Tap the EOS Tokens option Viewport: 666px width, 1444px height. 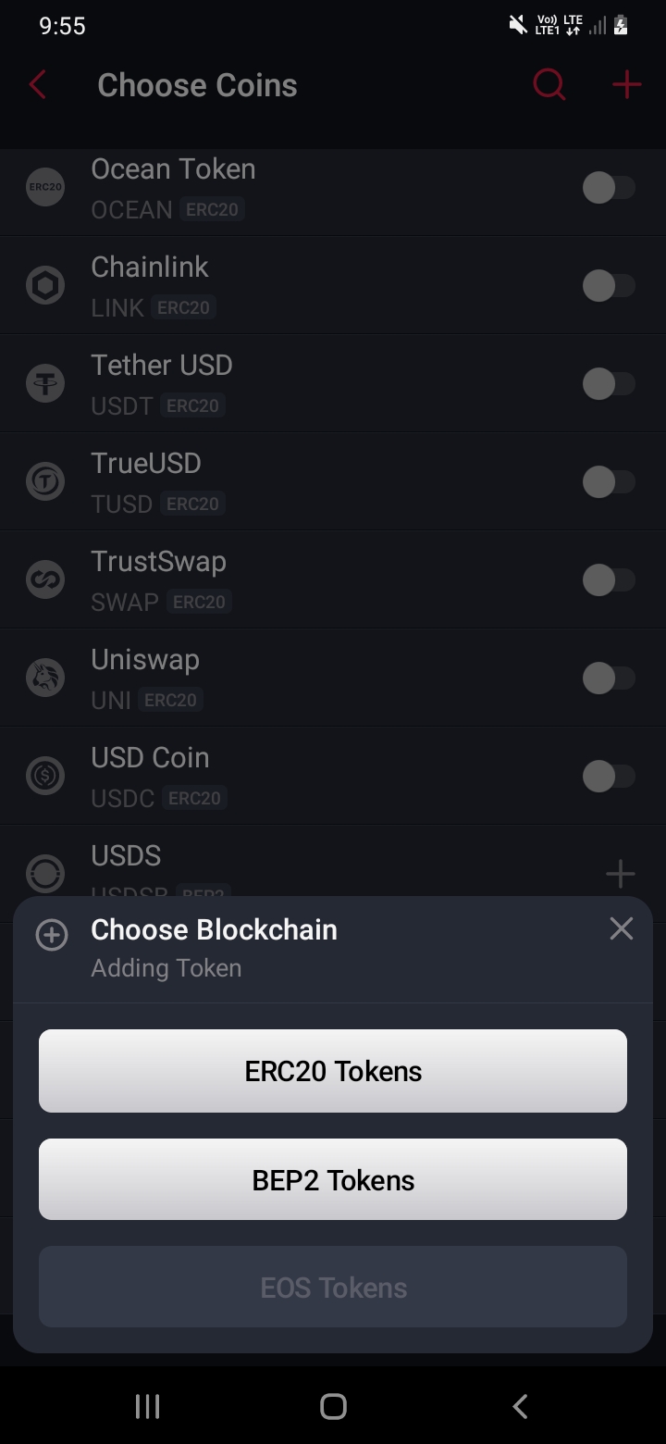333,1288
